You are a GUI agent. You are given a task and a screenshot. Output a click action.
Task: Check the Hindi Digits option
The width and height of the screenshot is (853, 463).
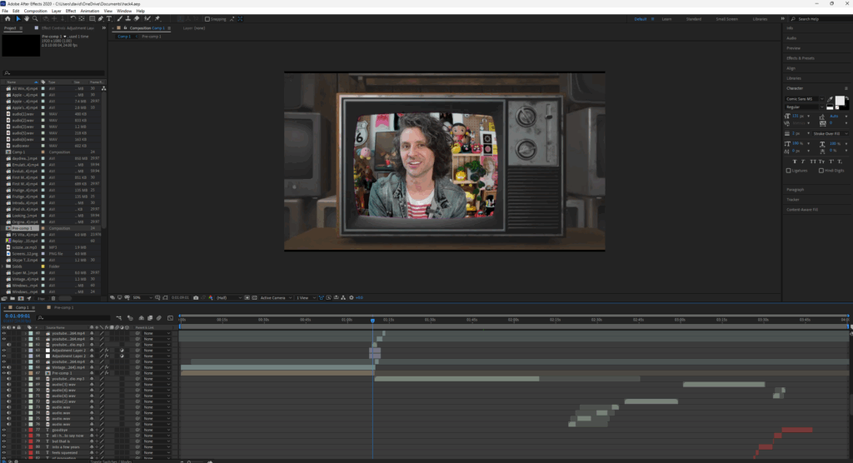[x=821, y=170]
